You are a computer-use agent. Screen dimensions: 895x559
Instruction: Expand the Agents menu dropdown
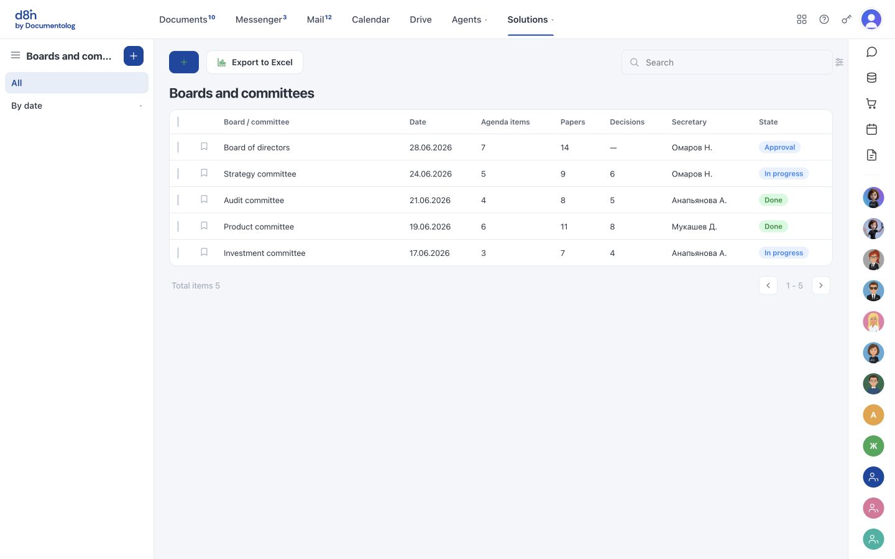coord(486,20)
